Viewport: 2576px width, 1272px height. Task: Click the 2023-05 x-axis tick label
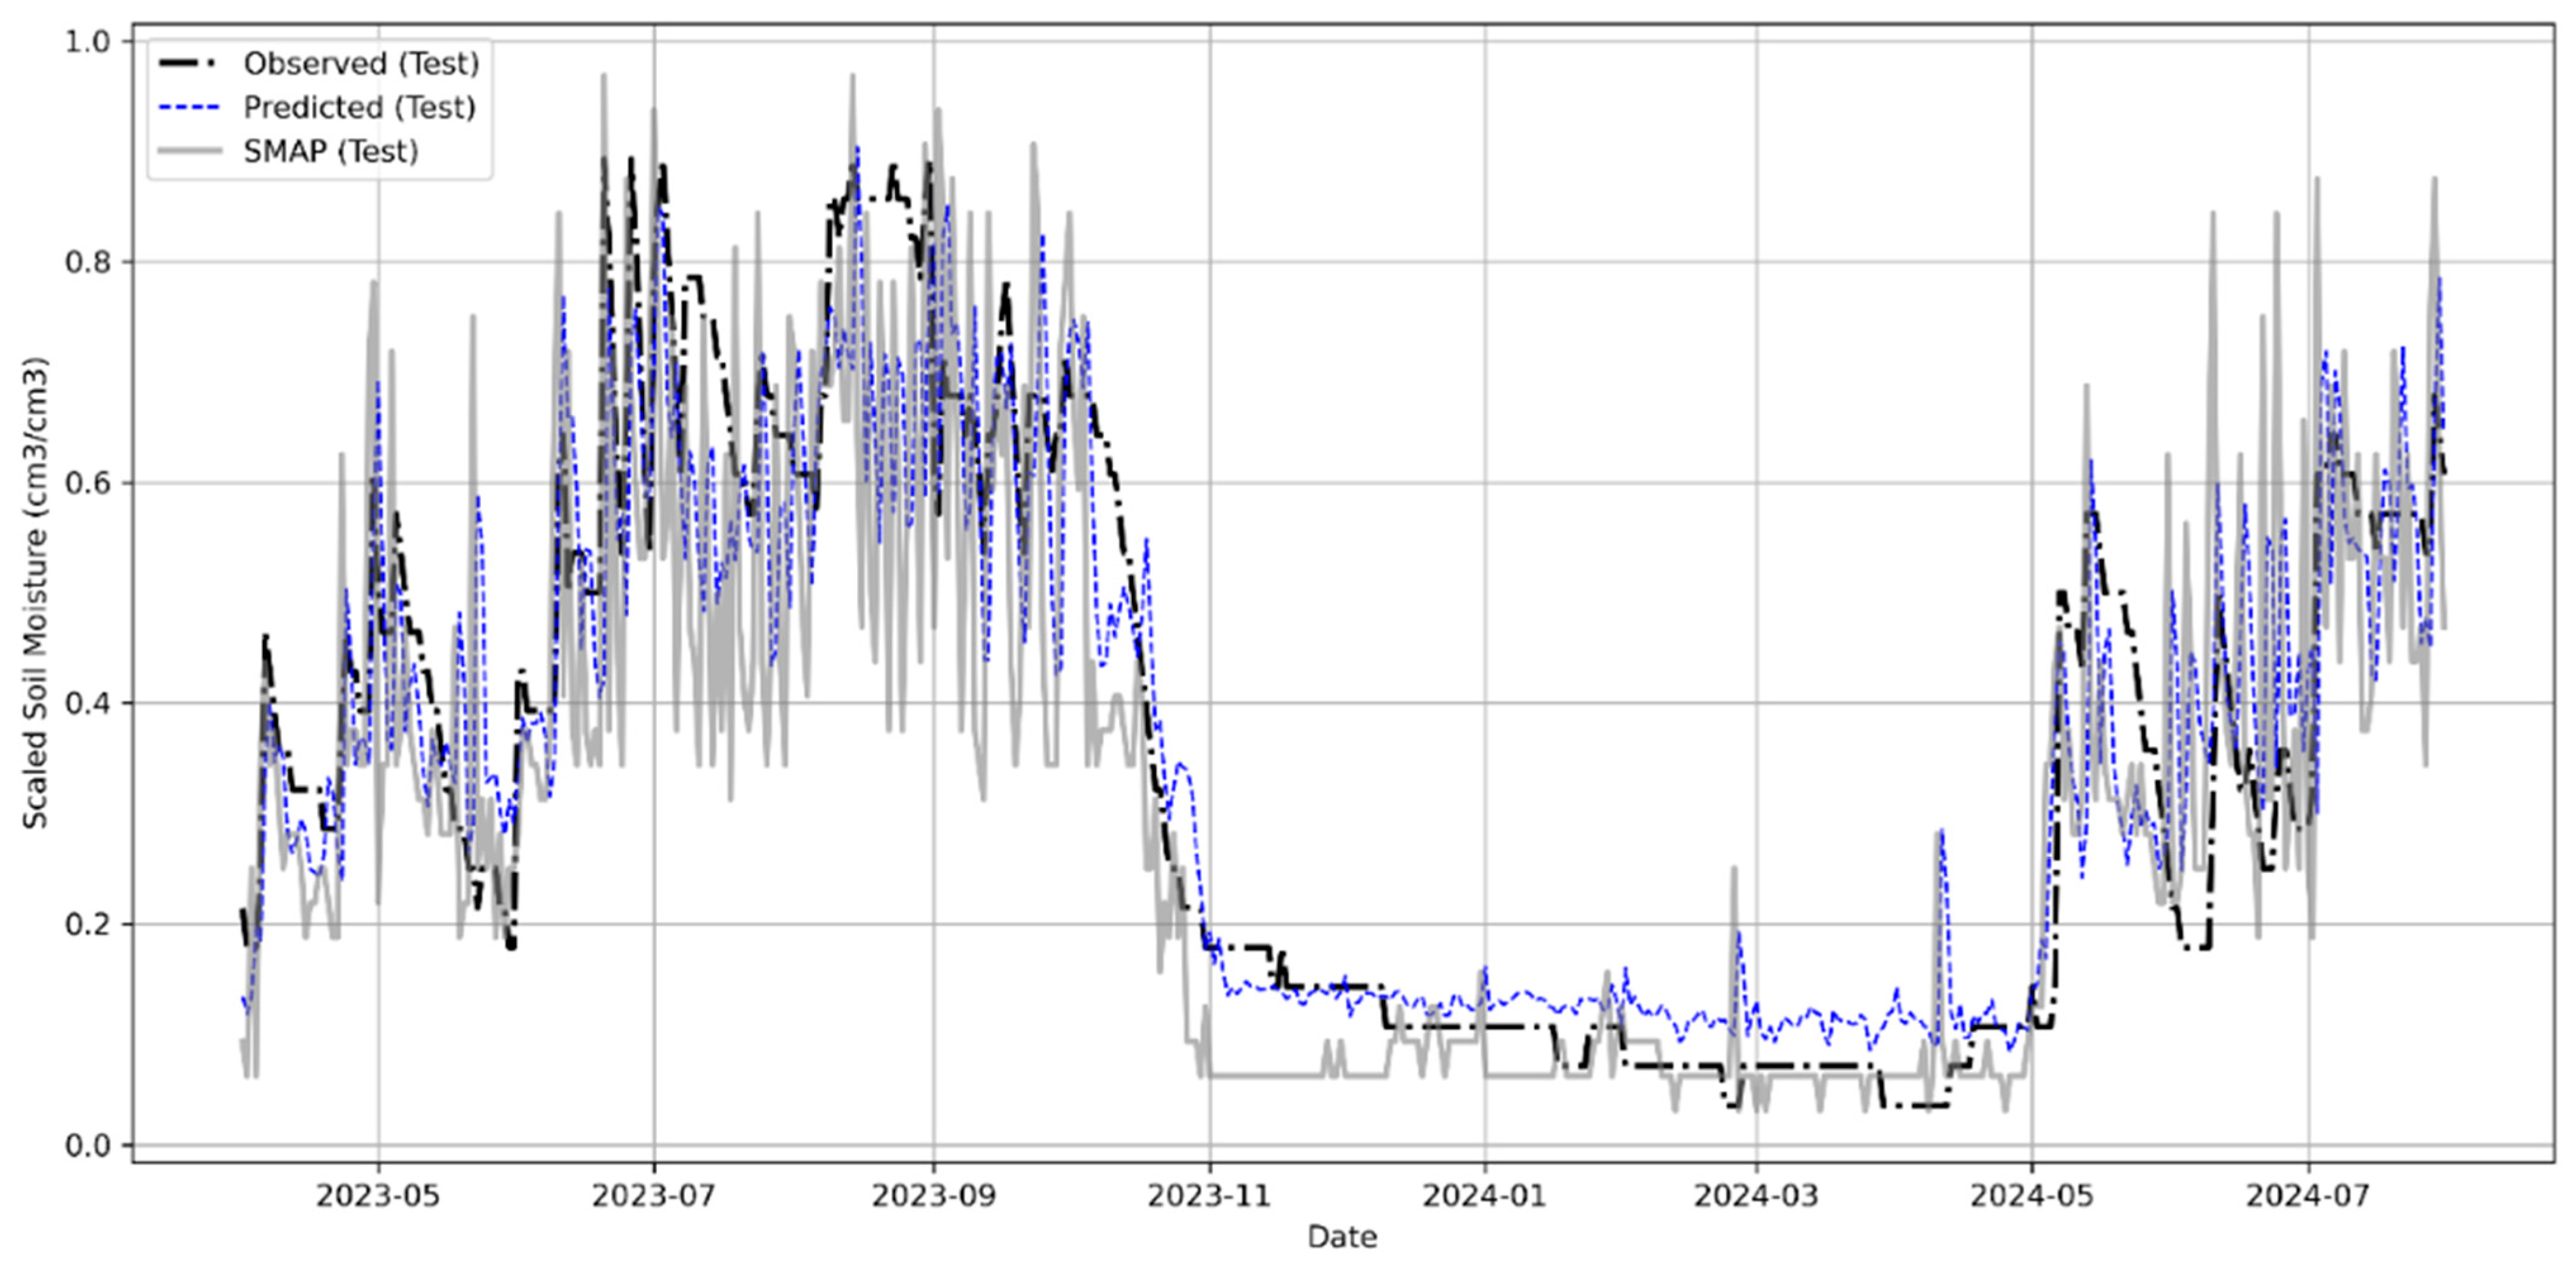tap(378, 1196)
